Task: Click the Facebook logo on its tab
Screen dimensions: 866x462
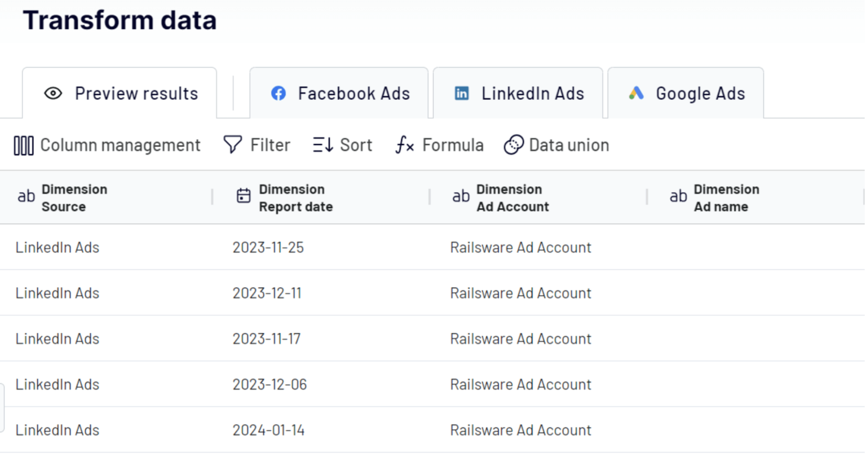Action: click(277, 93)
